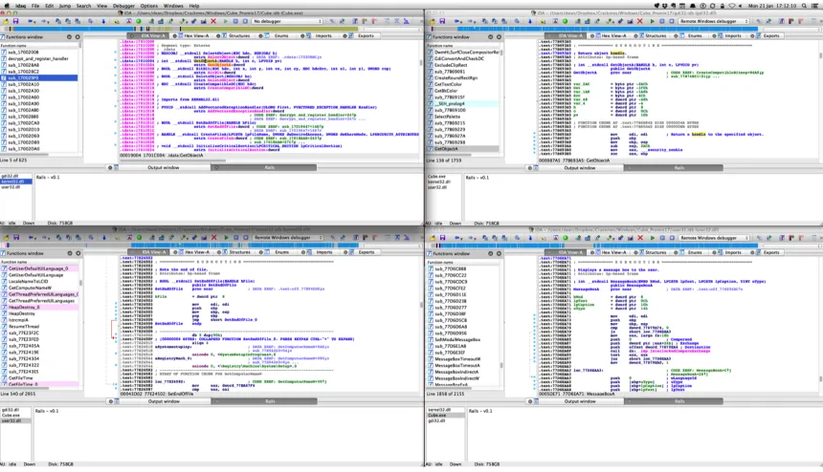Start process play icon in Cube.exe window
This screenshot has width=823, height=472.
click(x=226, y=21)
